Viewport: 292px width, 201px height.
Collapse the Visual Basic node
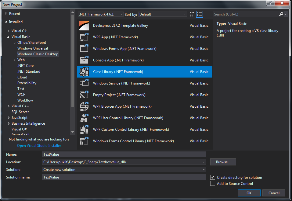click(9, 37)
